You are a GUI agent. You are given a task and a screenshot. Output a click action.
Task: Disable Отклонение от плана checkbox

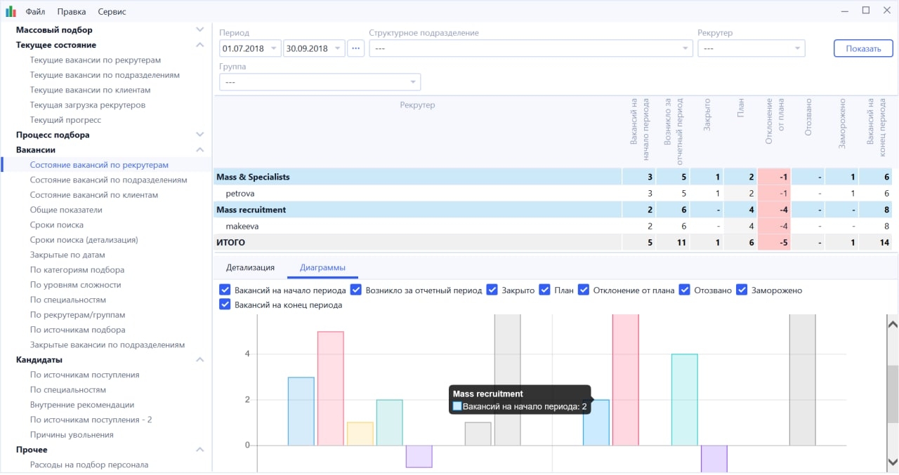pyautogui.click(x=584, y=290)
